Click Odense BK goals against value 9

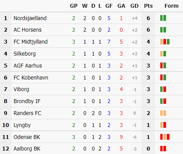pos(121,137)
